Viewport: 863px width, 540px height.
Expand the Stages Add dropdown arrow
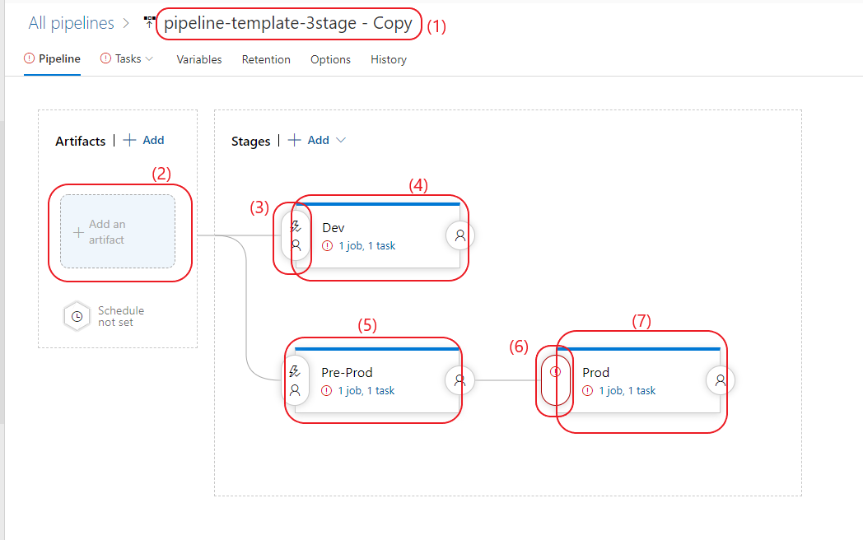[x=341, y=141]
